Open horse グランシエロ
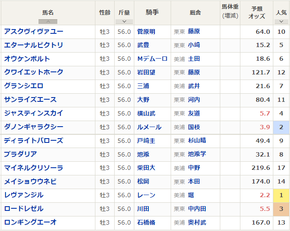The image size is (290, 231). tap(24, 86)
